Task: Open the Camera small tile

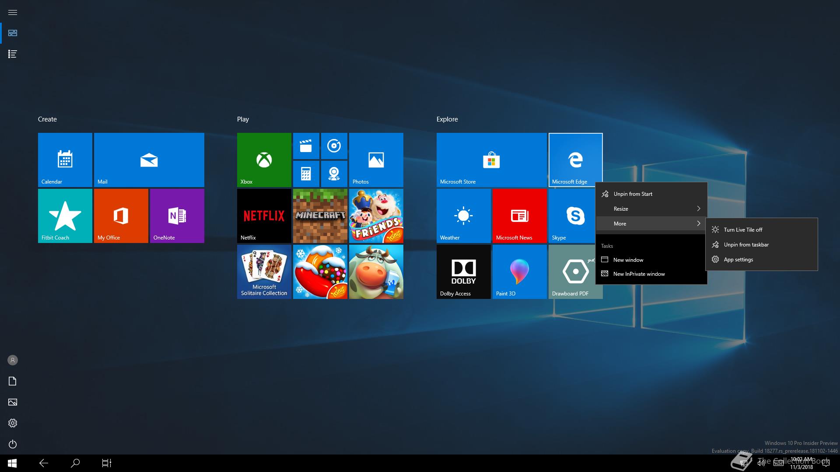Action: click(x=334, y=174)
